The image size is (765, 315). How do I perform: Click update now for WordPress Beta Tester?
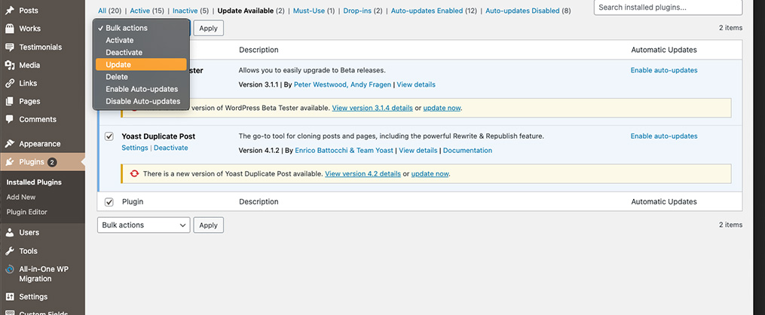pyautogui.click(x=442, y=108)
